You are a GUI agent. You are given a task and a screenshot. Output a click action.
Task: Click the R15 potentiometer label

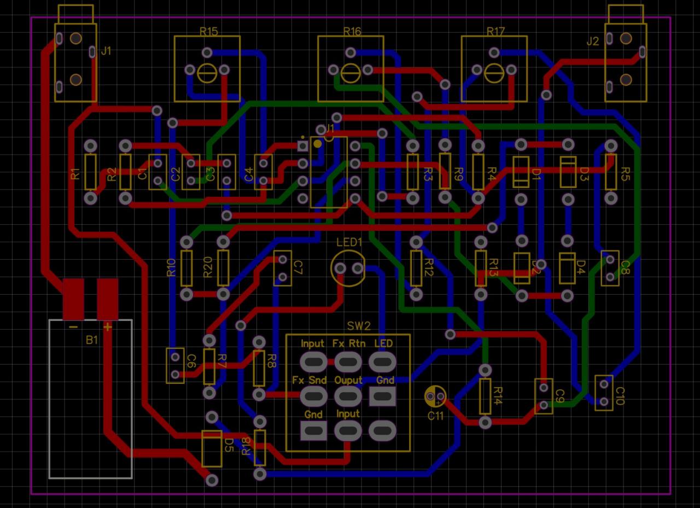[x=208, y=32]
